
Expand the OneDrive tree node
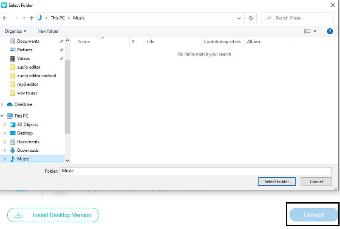(x=3, y=104)
